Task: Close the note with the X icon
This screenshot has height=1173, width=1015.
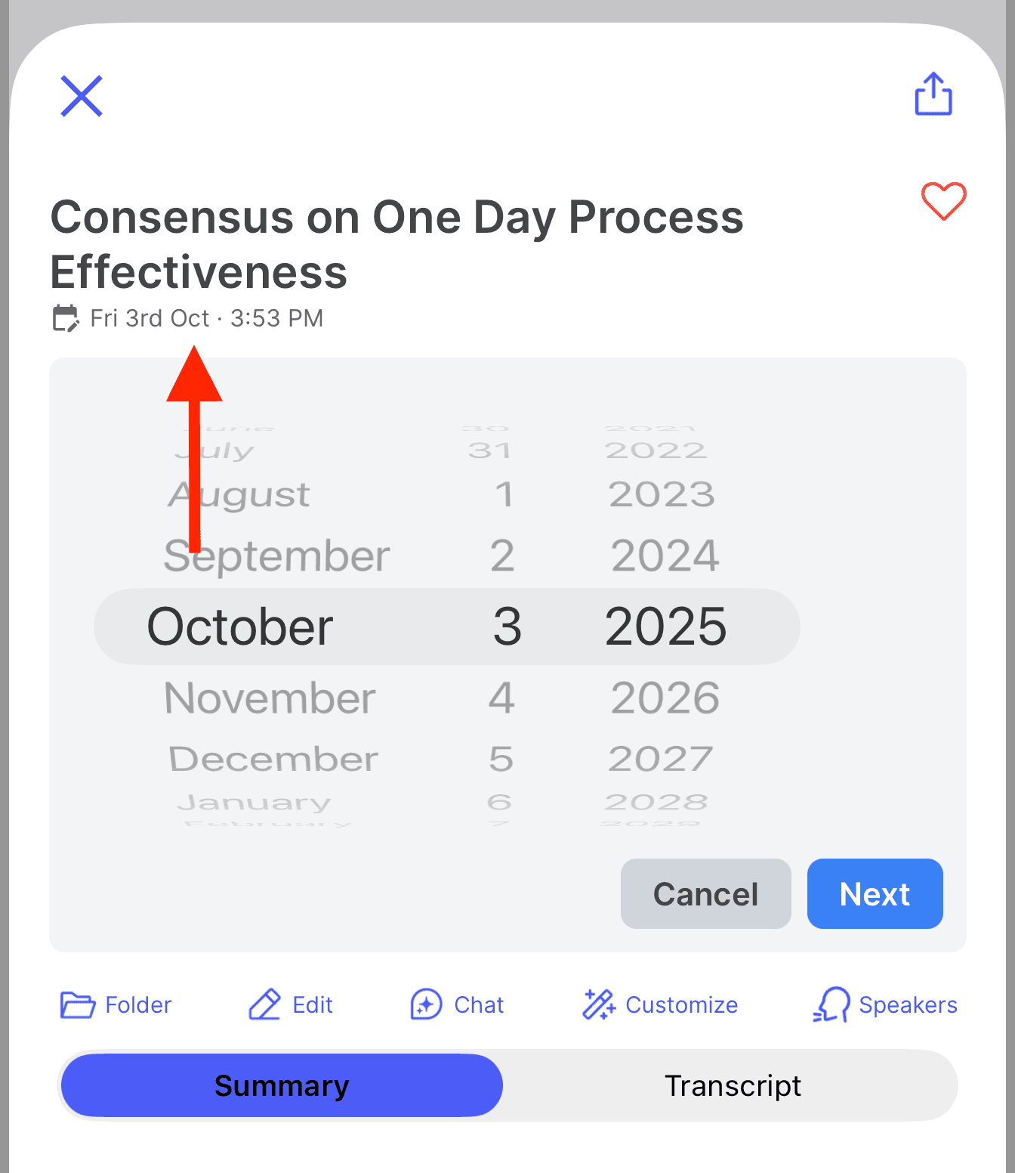Action: pyautogui.click(x=82, y=96)
